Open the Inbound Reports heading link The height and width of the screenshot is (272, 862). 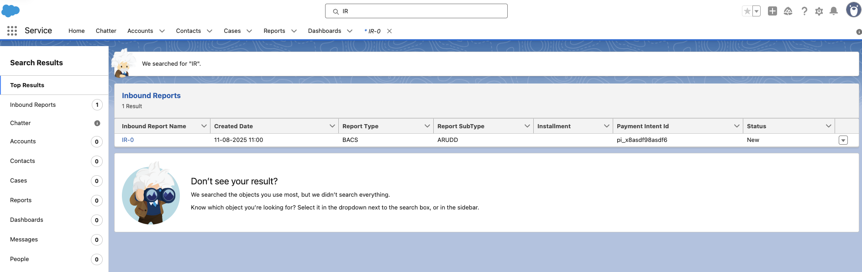[151, 95]
